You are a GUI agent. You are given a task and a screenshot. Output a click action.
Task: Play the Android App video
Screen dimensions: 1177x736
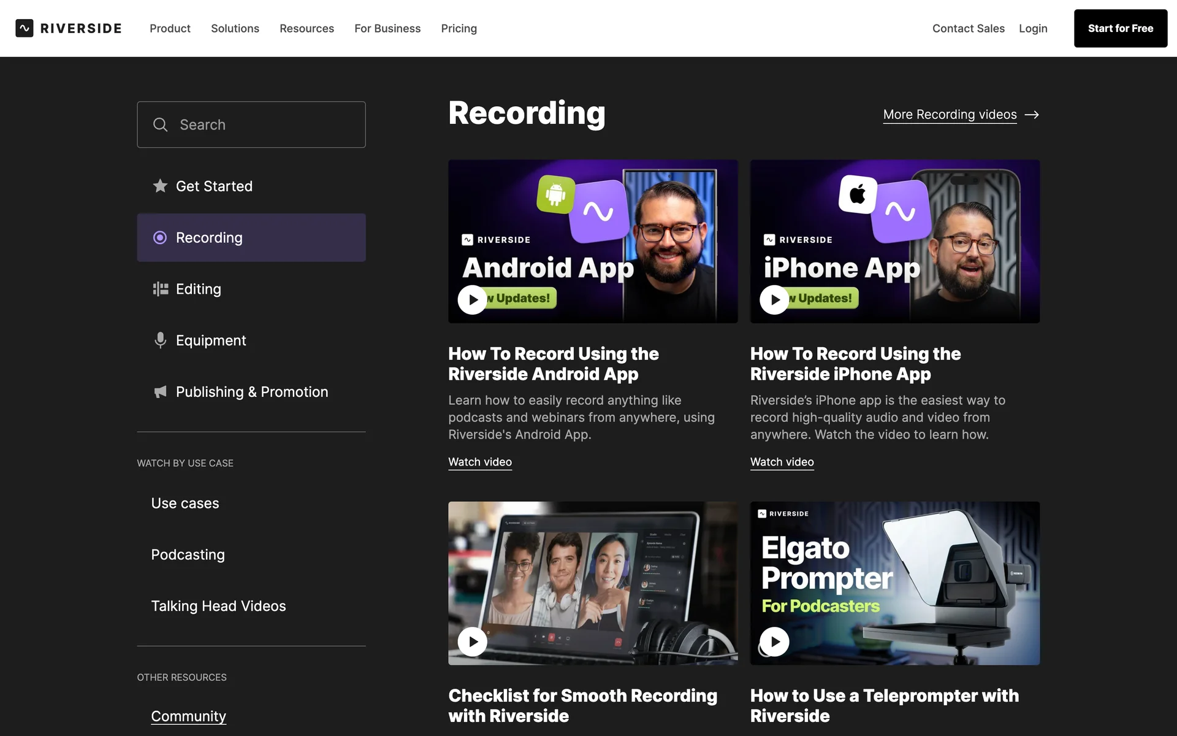(472, 300)
